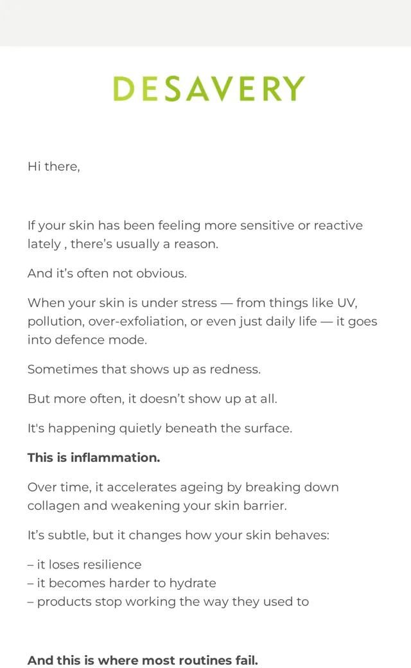Click the bold text 'This is inflammation.'
Image resolution: width=411 pixels, height=668 pixels.
[94, 457]
